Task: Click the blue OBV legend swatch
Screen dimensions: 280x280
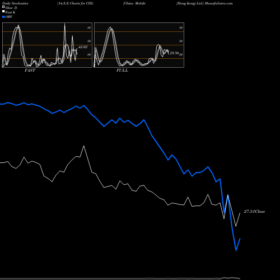Action: click(x=3, y=17)
